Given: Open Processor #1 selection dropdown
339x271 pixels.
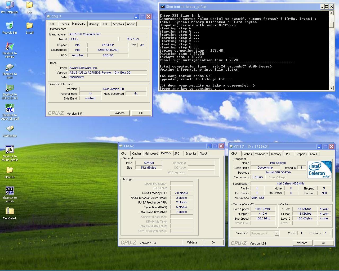Looking at the screenshot, I should point(276,233).
